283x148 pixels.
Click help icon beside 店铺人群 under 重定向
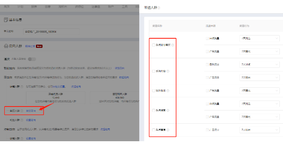point(22,87)
